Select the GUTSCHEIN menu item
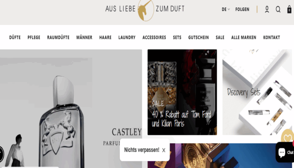This screenshot has width=294, height=168. point(198,38)
